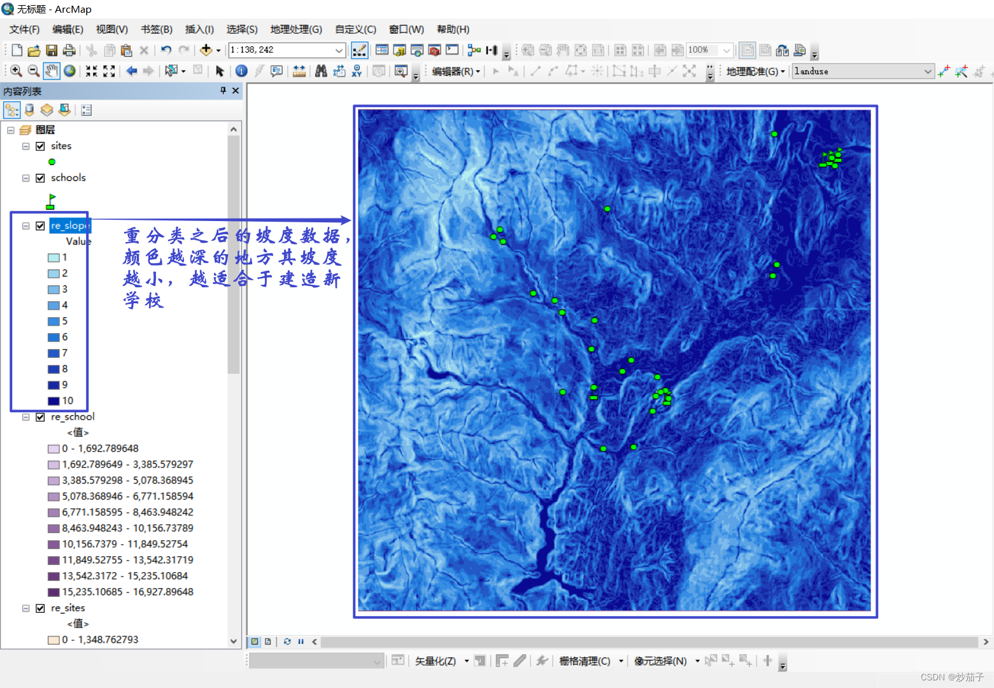Close the 内容列表 panel

(236, 91)
